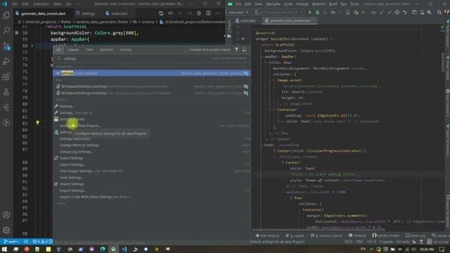
Task: Click the split editor icon in VS Code
Action: [x=208, y=13]
